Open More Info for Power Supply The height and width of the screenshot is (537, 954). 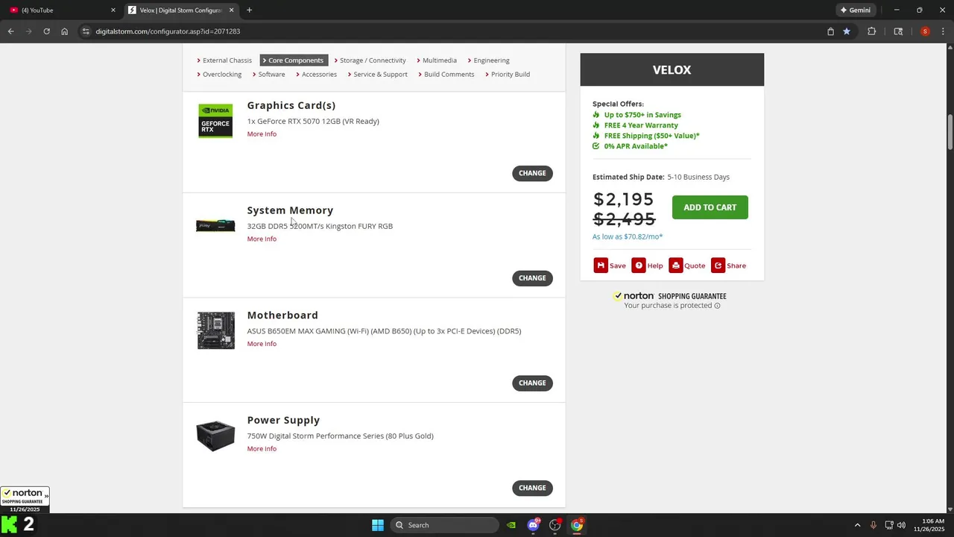(262, 449)
